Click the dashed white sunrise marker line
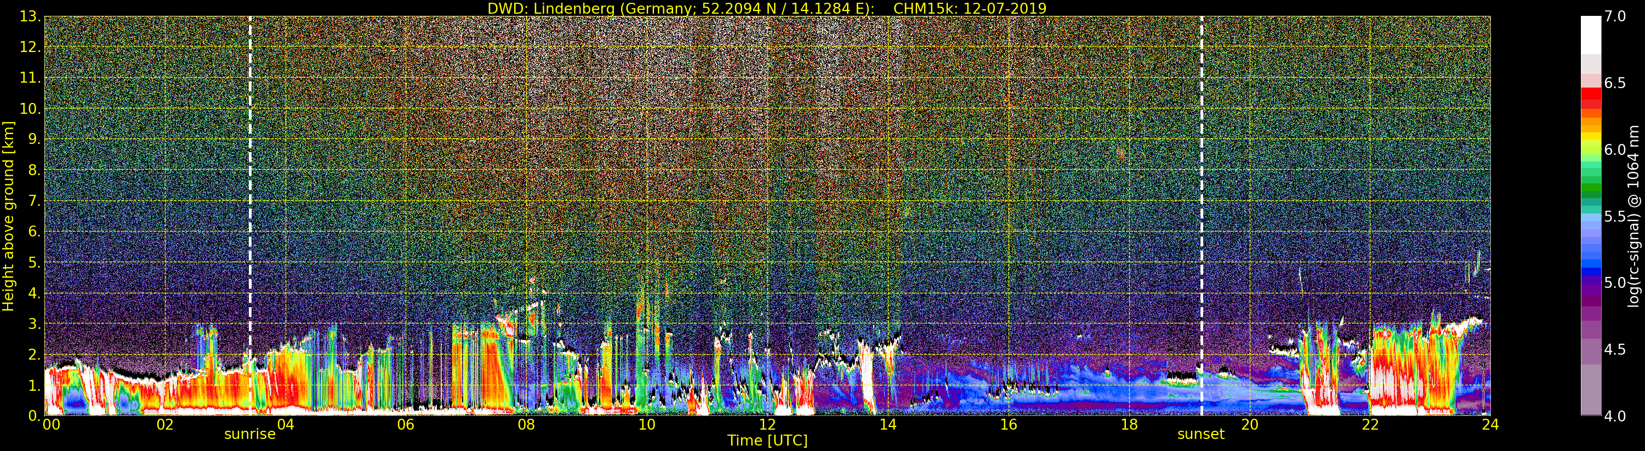Screen dimensions: 1645x451 click(x=250, y=216)
